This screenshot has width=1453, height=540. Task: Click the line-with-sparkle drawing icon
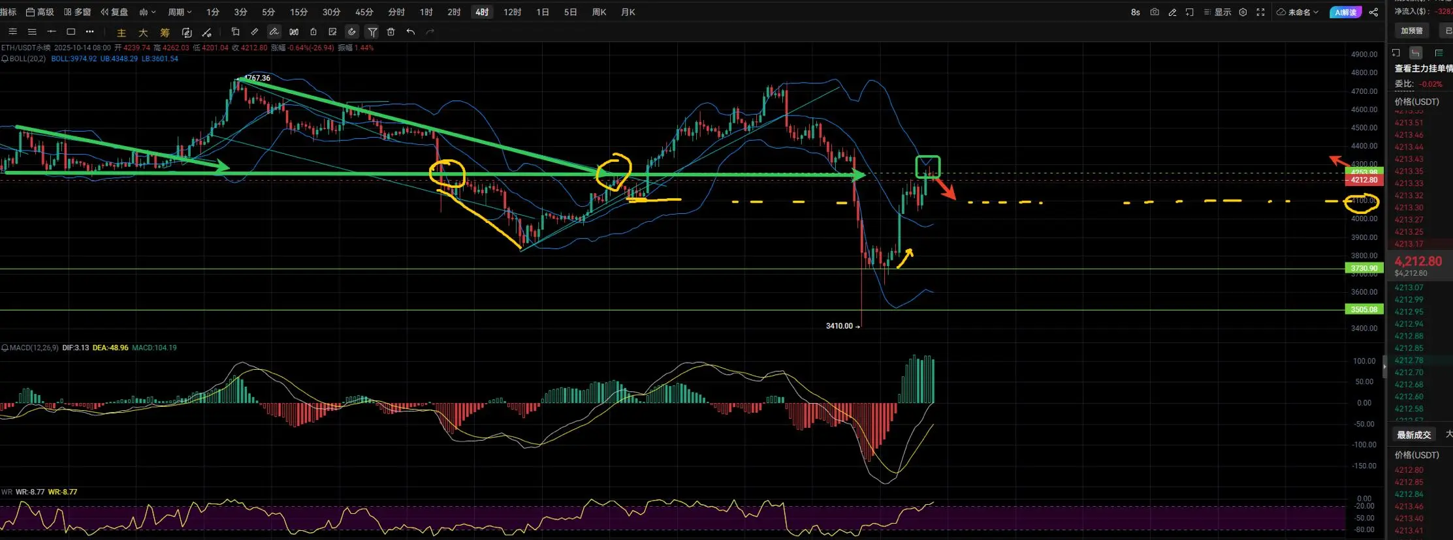[207, 32]
